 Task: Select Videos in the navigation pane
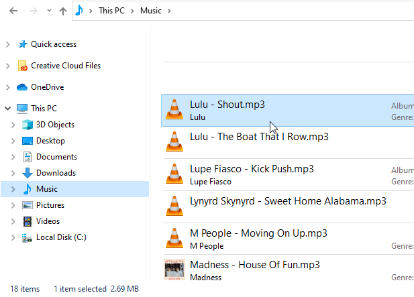(48, 221)
